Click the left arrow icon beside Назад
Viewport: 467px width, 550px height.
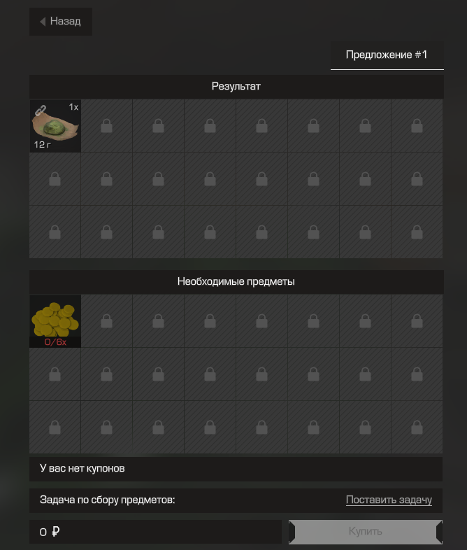(x=43, y=22)
